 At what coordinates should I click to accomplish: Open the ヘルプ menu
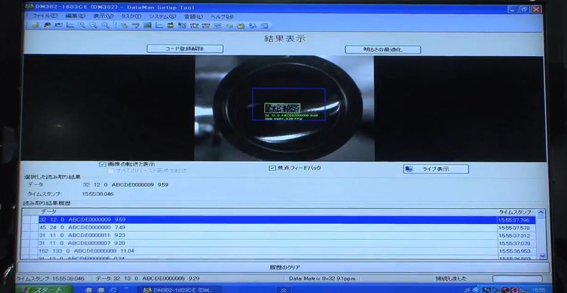point(222,17)
